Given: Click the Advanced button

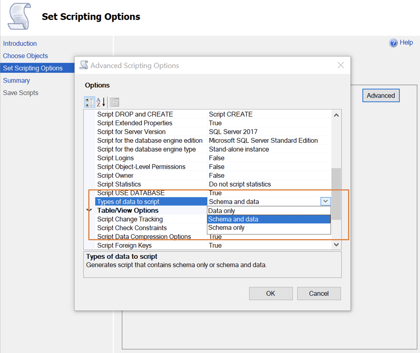Looking at the screenshot, I should (x=380, y=96).
